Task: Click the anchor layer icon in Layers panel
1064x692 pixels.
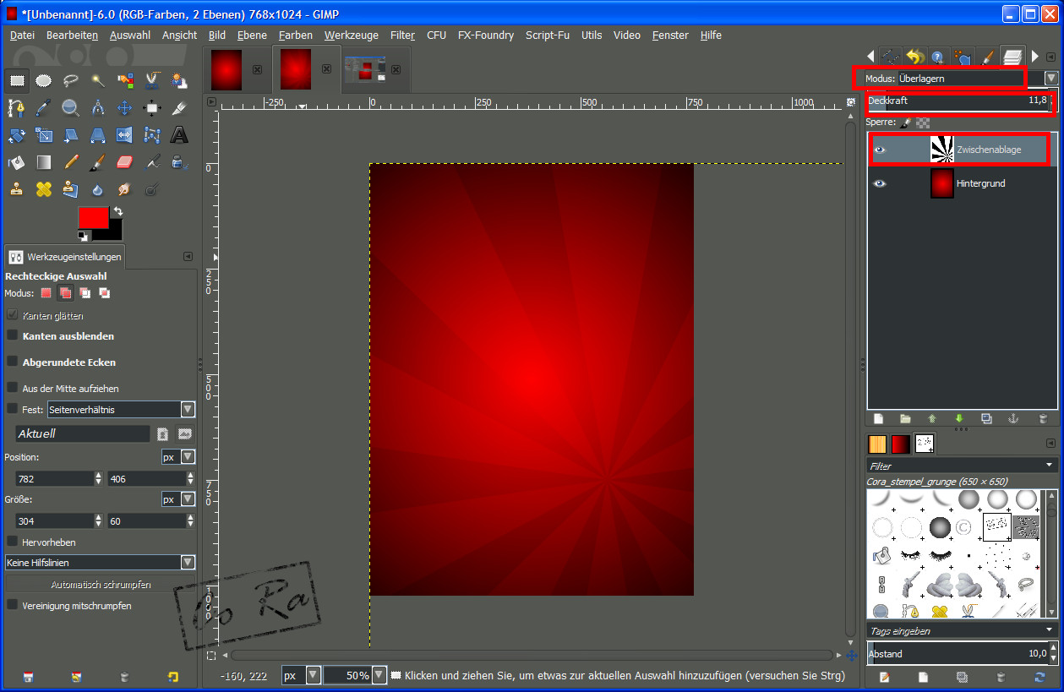Action: 1013,418
